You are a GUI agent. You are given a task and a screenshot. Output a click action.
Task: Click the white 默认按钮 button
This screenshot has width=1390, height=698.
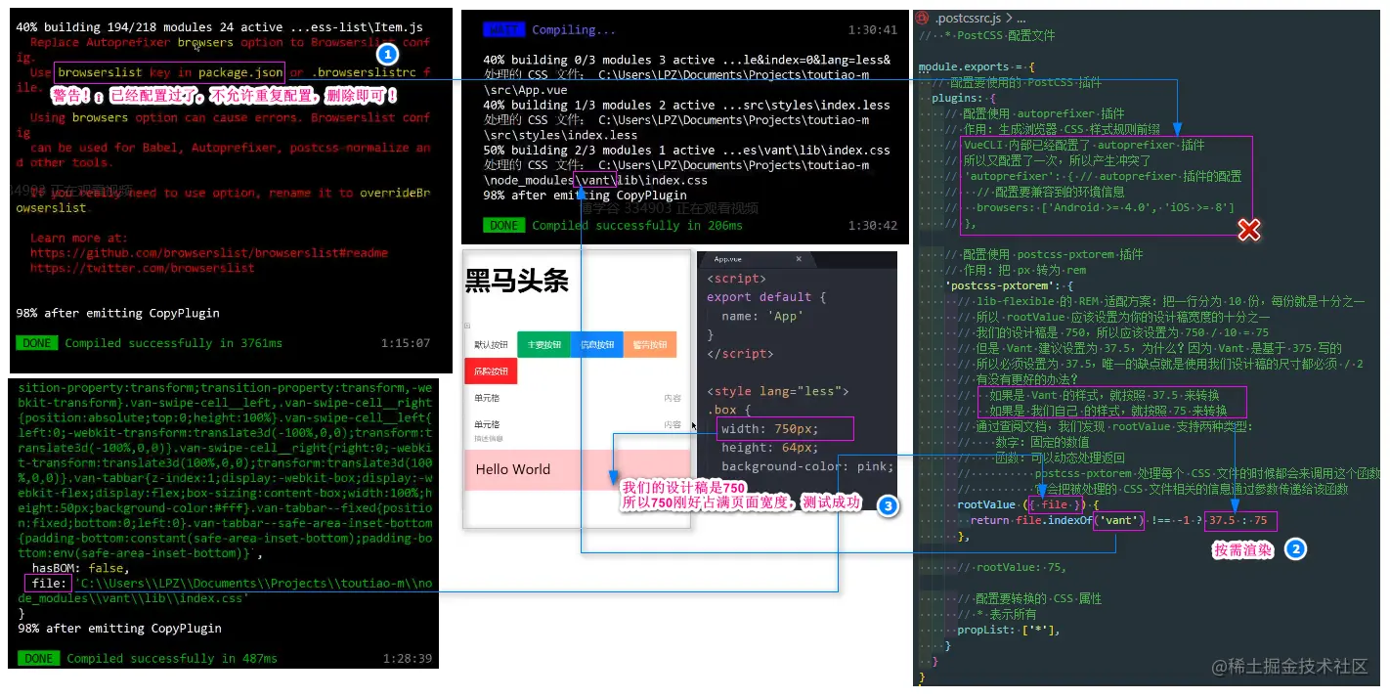tap(491, 344)
